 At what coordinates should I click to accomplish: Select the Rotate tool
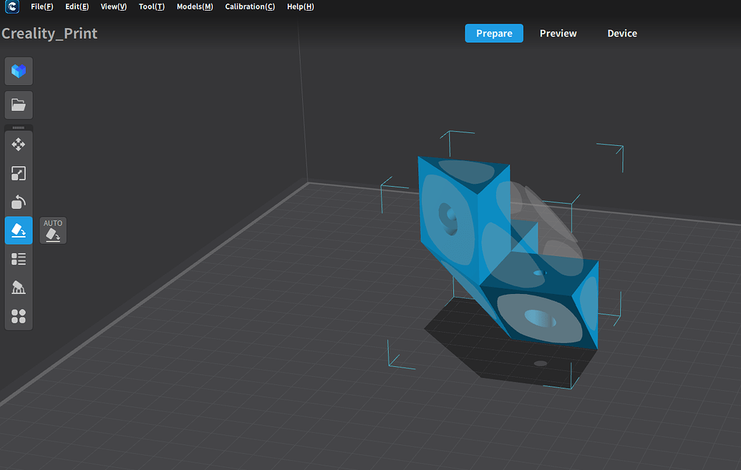tap(19, 202)
